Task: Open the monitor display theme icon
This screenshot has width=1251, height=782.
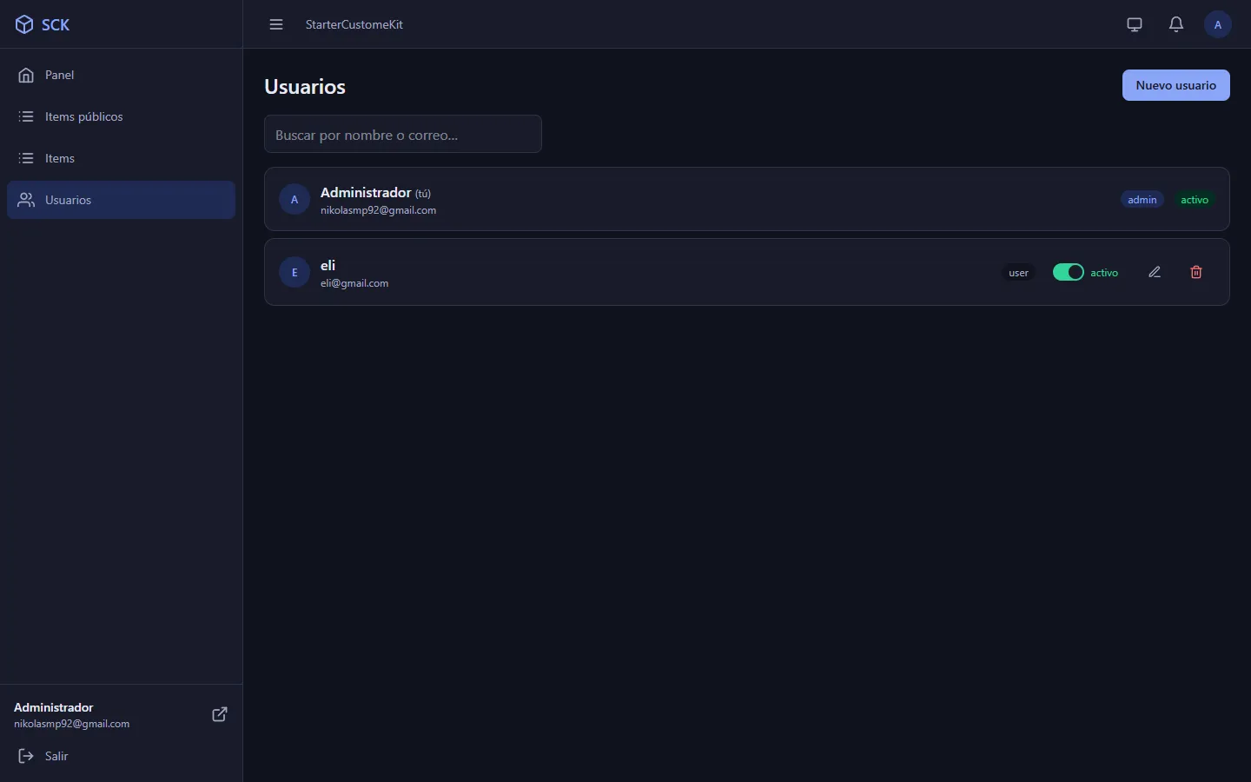Action: coord(1135,24)
